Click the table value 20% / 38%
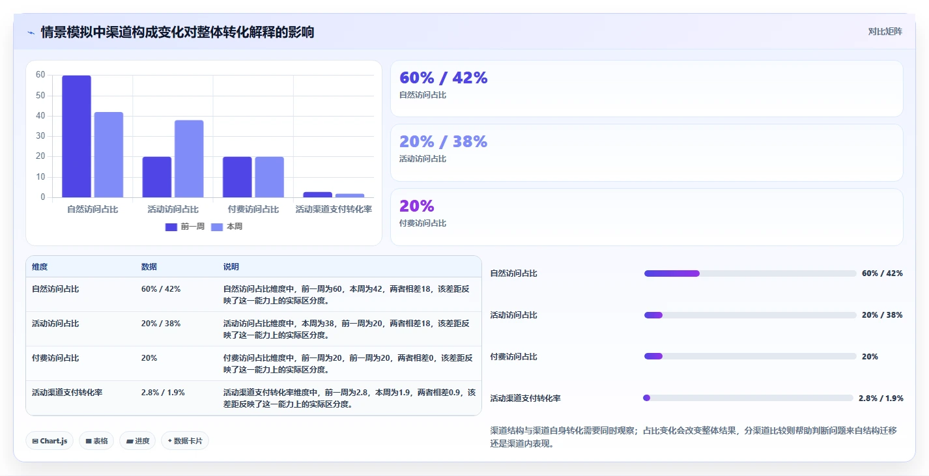Viewport: 929px width, 476px height. pos(161,324)
